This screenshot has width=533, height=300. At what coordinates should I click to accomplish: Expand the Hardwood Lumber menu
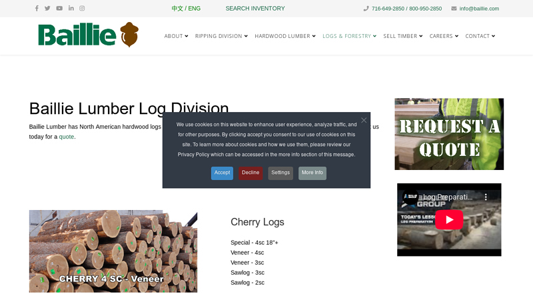point(285,36)
